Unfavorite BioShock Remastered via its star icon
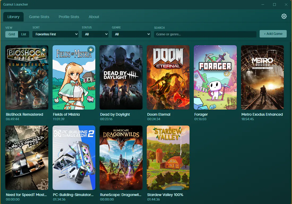The image size is (292, 204). (x=44, y=50)
